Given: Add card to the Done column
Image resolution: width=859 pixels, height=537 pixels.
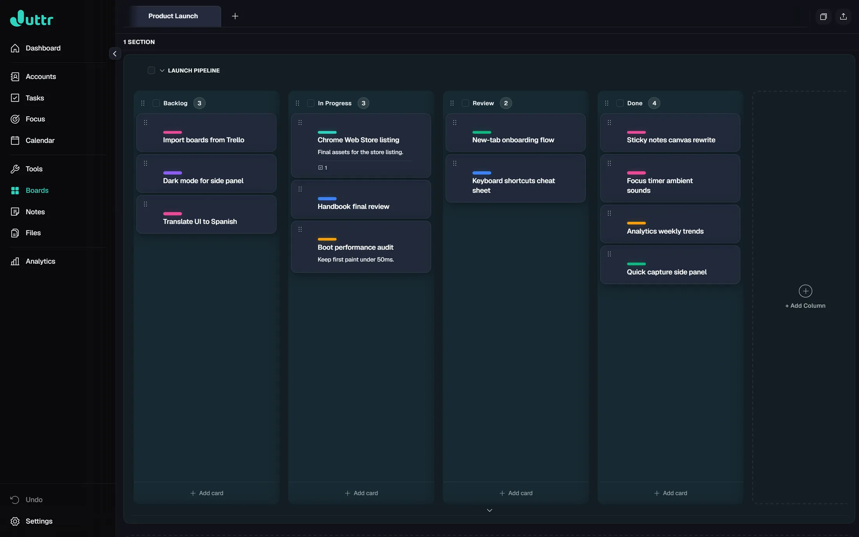Looking at the screenshot, I should pyautogui.click(x=670, y=493).
